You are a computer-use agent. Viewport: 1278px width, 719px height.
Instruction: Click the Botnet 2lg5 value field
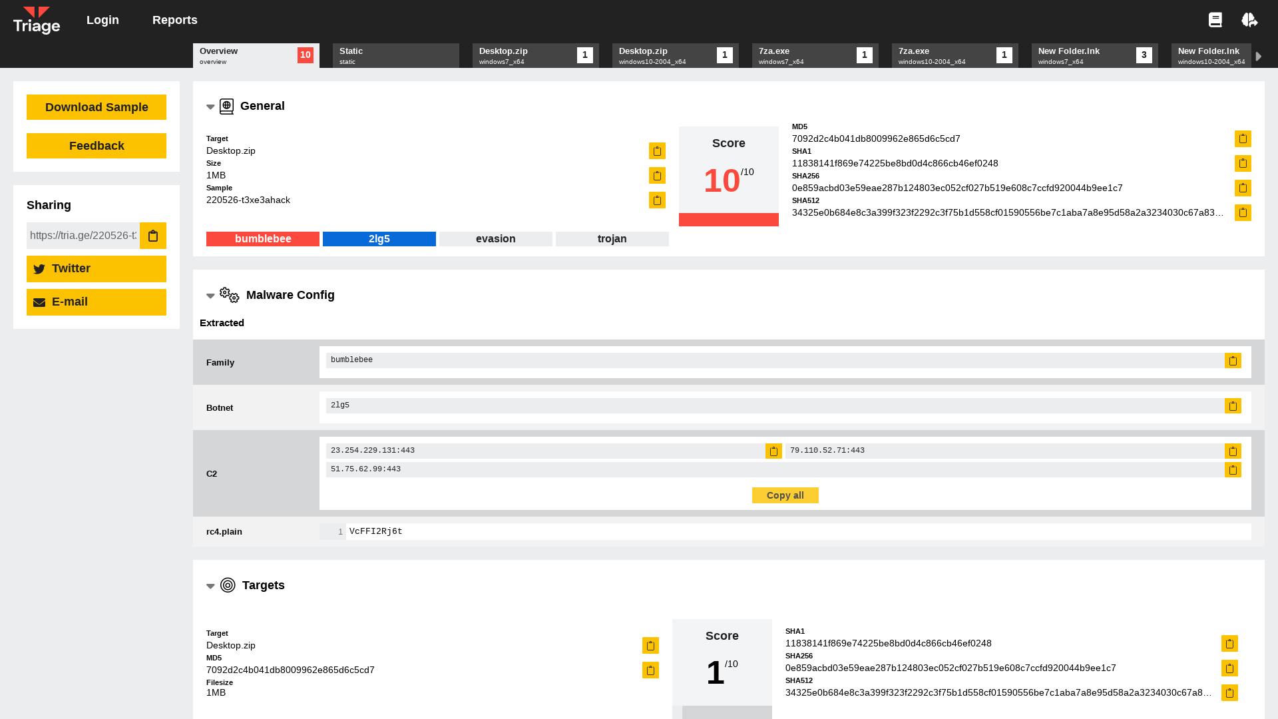click(x=775, y=405)
